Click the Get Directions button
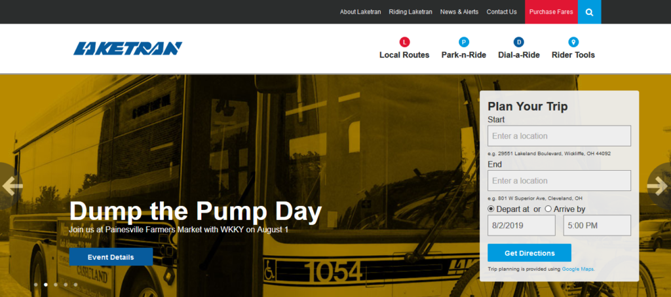 [x=529, y=253]
